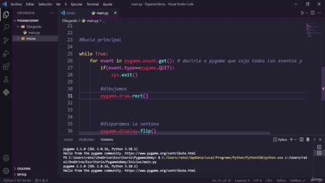
Task: Click Python 3.10.1 64-bit interpreter status
Action: (17, 180)
